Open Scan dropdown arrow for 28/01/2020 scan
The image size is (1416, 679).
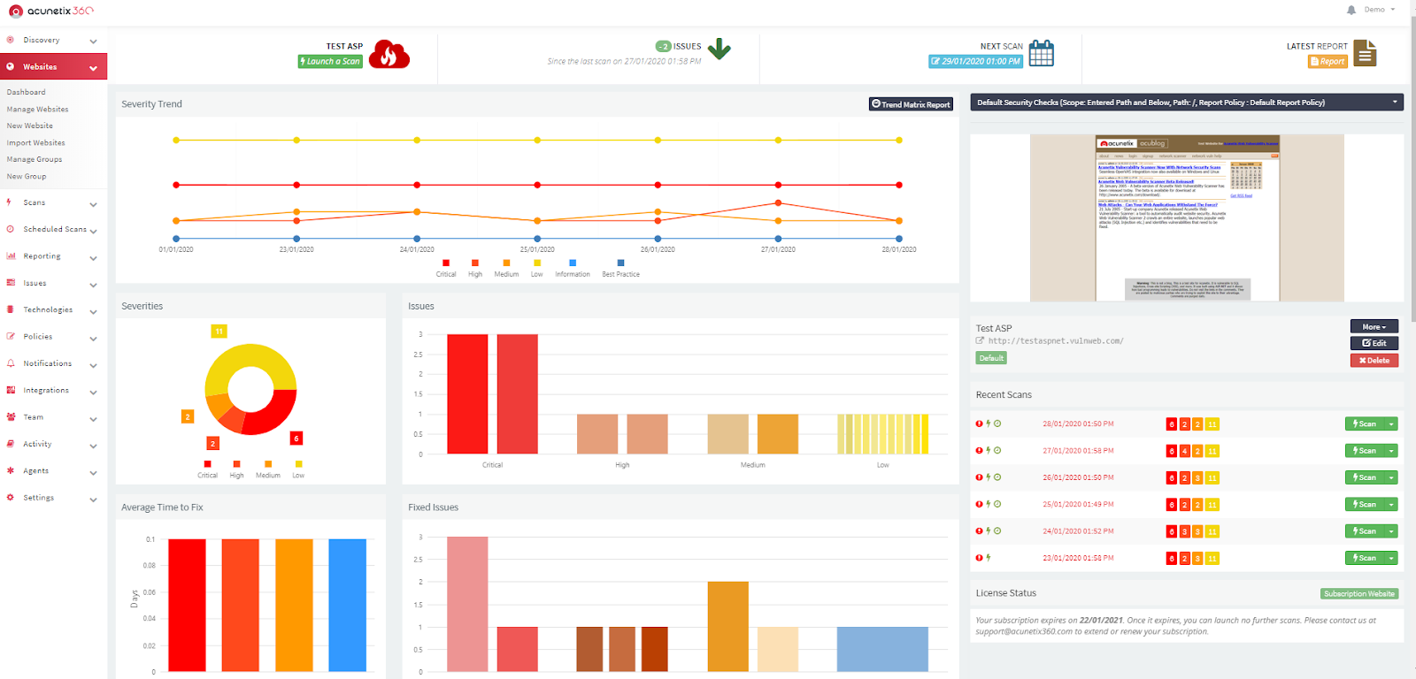[x=1391, y=424]
